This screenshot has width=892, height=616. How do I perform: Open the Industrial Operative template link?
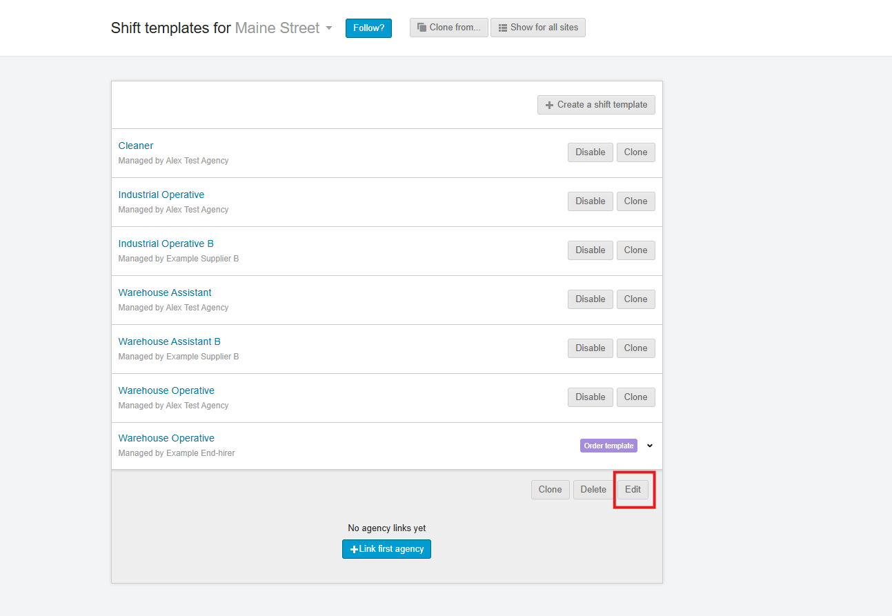(161, 195)
